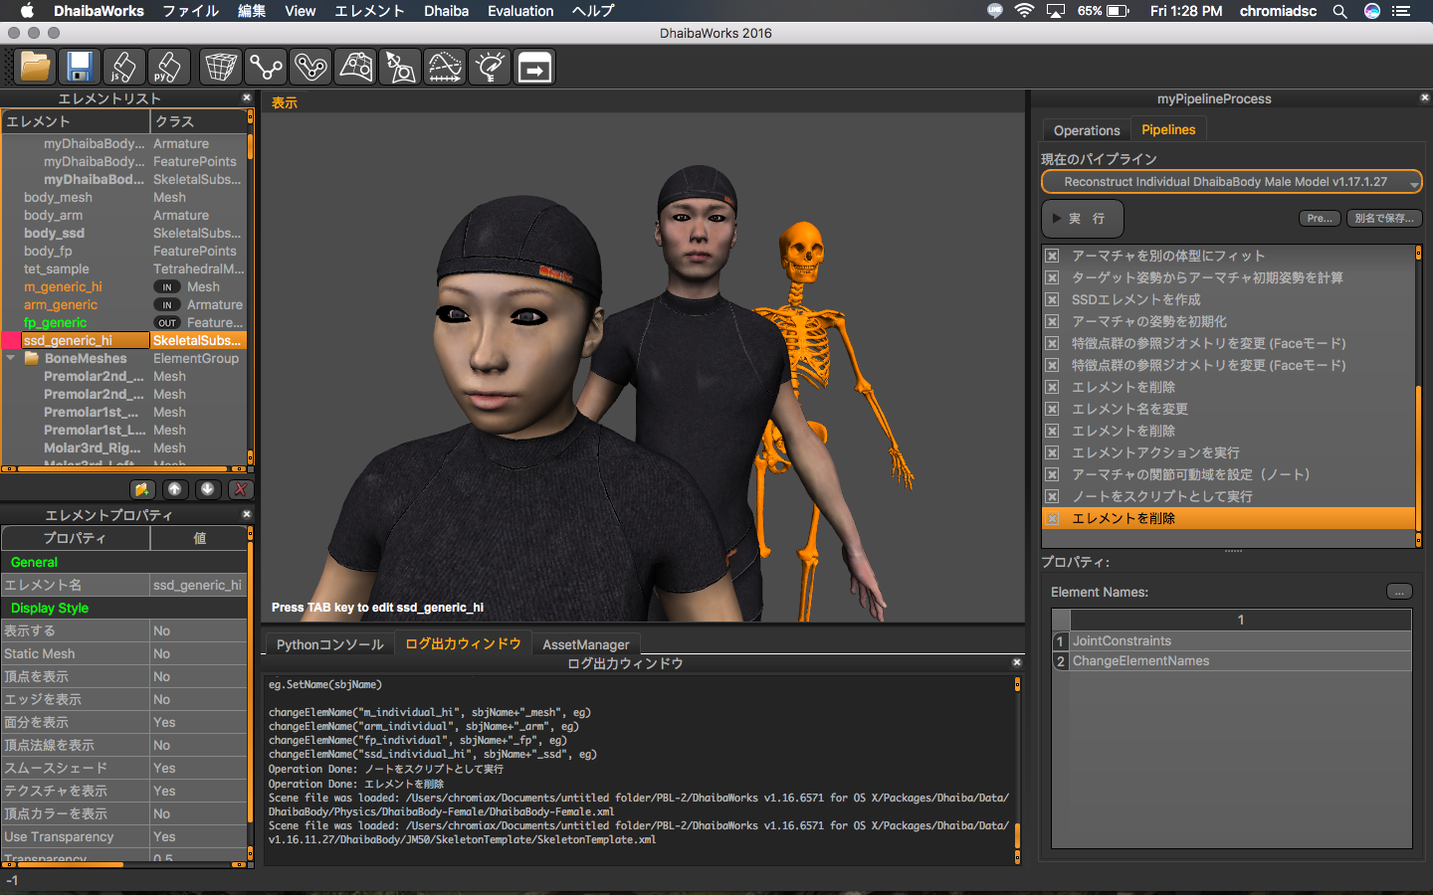Viewport: 1433px width, 895px height.
Task: Move the selected element up
Action: pos(175,489)
